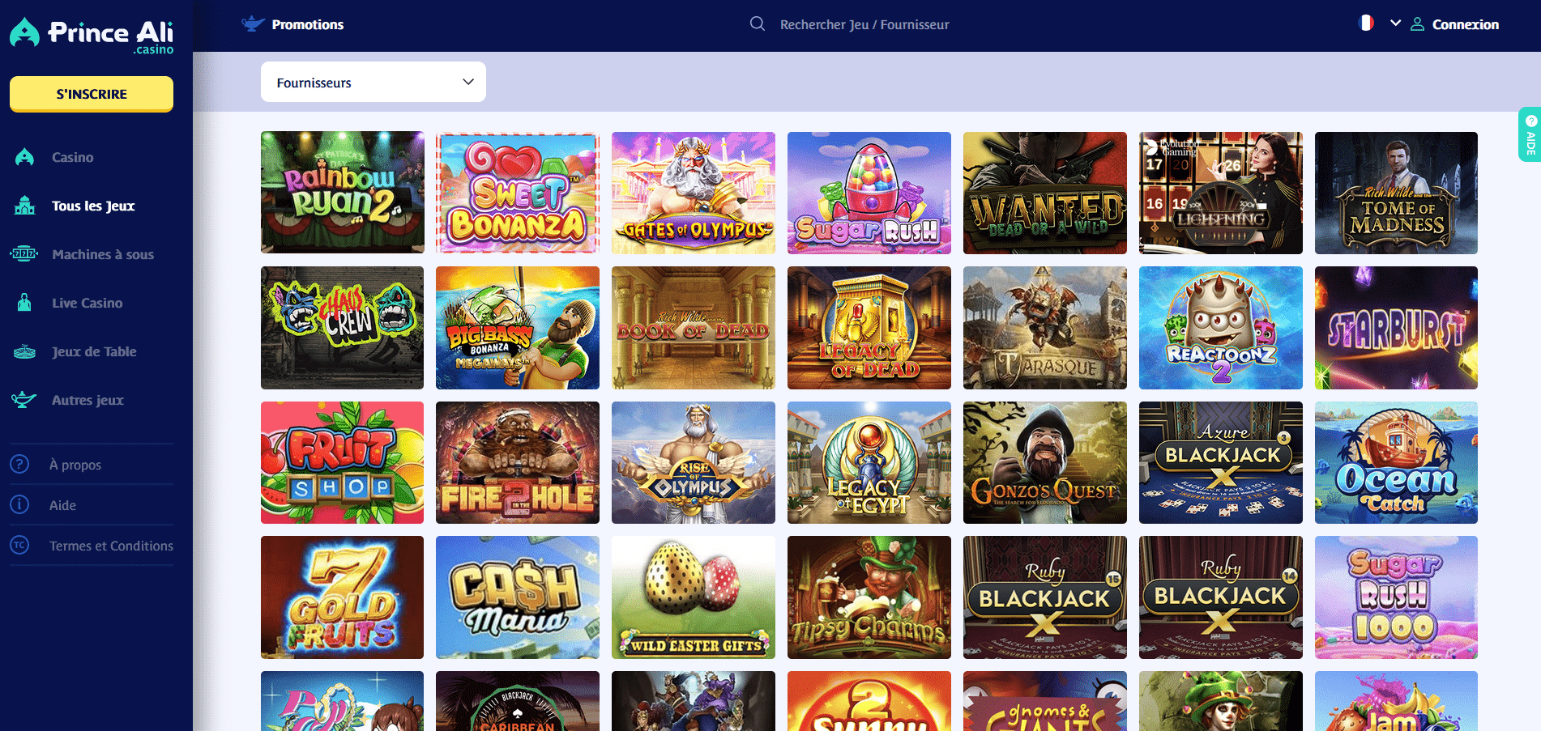The width and height of the screenshot is (1541, 731).
Task: Launch Fire in the Hole 2
Action: [518, 462]
